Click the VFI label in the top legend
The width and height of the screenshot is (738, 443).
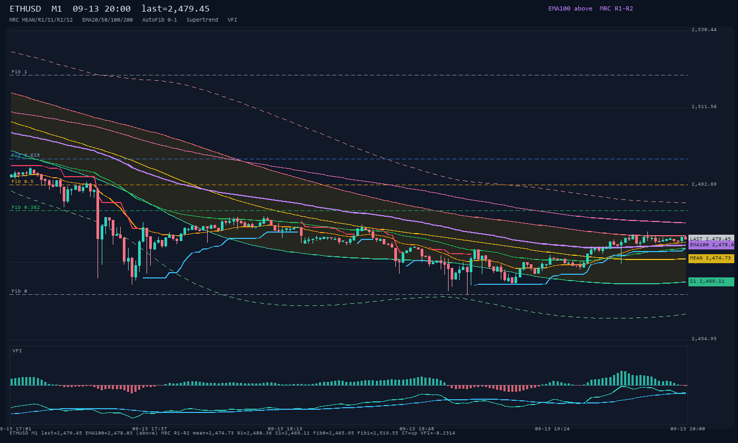tap(232, 20)
